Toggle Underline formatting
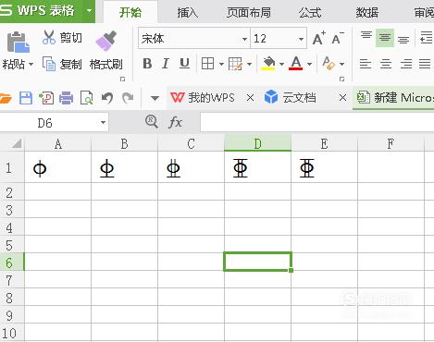 click(184, 64)
